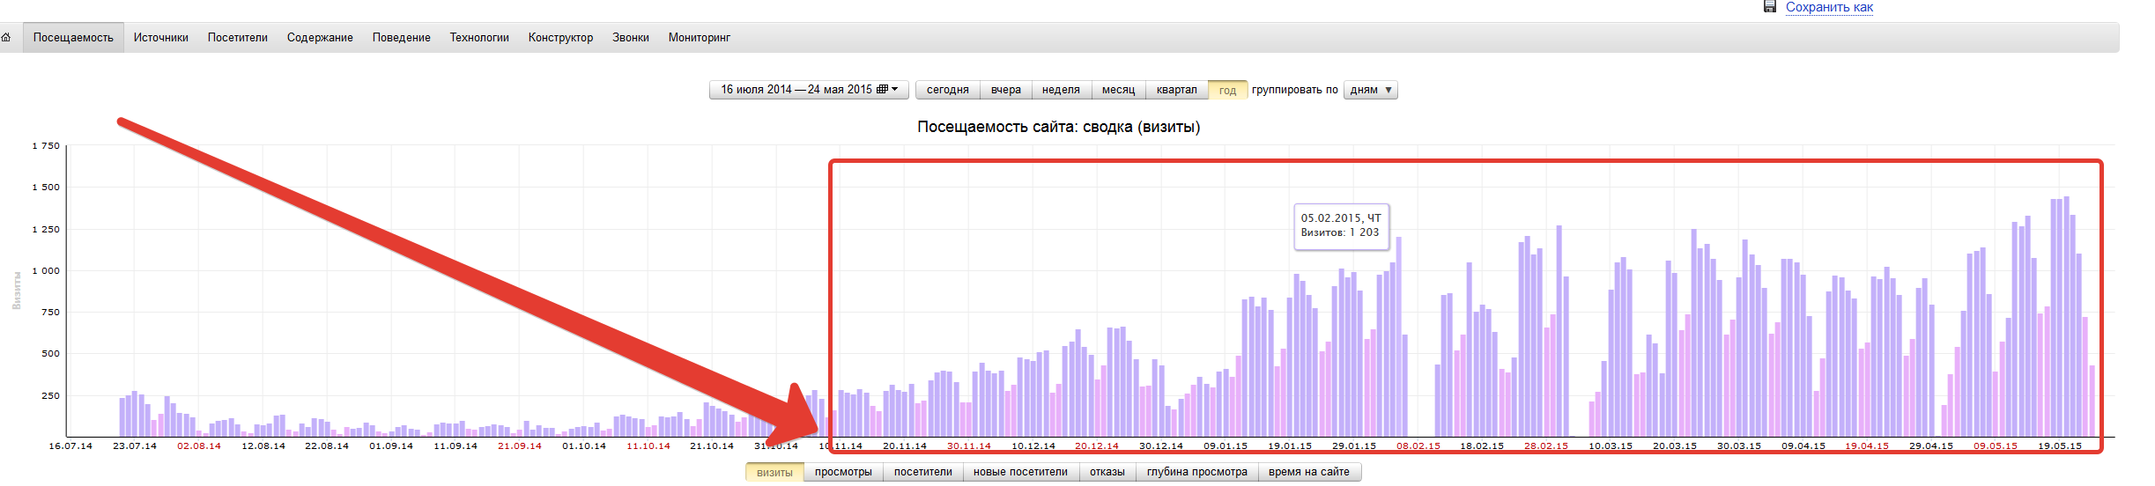2155x486 pixels.
Task: Open the Конструктор menu
Action: (x=560, y=38)
